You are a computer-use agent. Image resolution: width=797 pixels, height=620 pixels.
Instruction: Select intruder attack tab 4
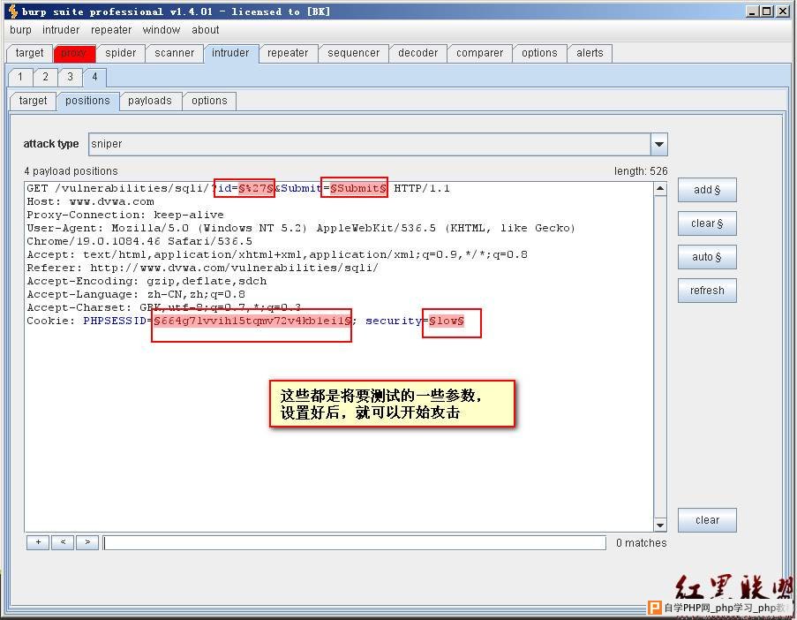coord(94,77)
